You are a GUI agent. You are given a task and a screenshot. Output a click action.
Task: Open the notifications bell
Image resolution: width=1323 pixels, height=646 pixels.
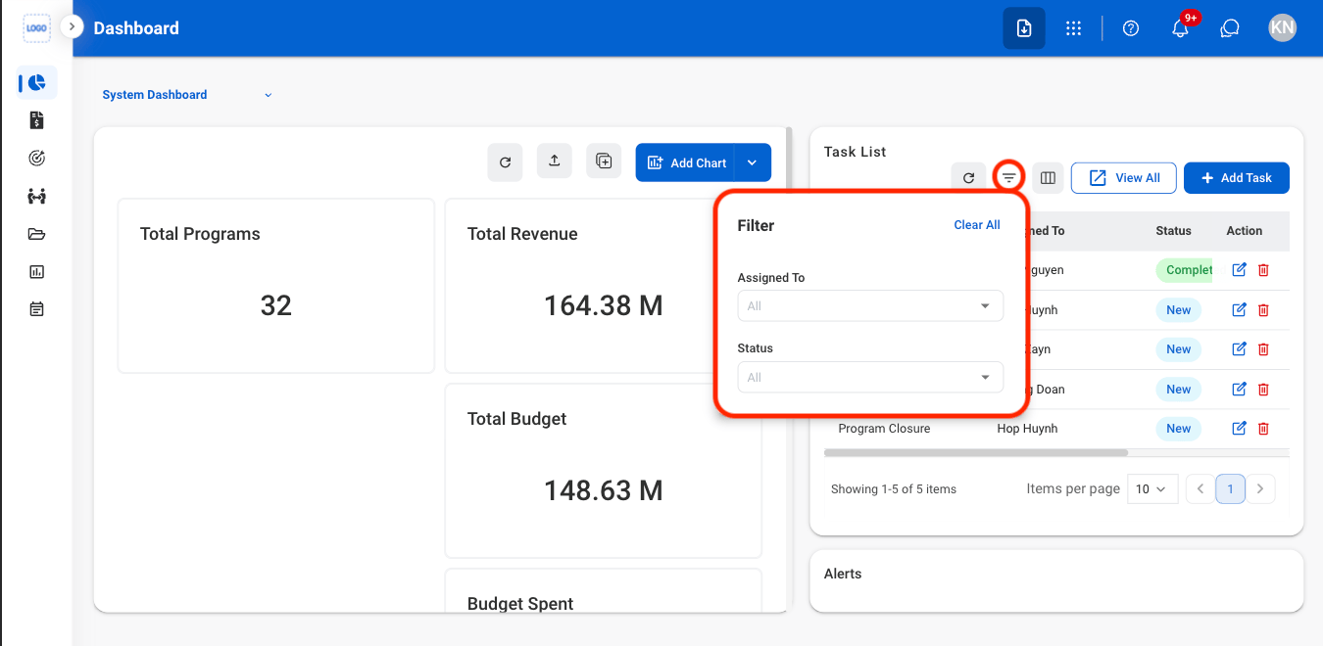1181,28
